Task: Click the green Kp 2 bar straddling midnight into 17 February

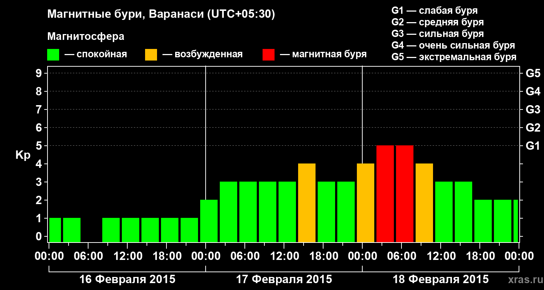Action: pyautogui.click(x=209, y=221)
